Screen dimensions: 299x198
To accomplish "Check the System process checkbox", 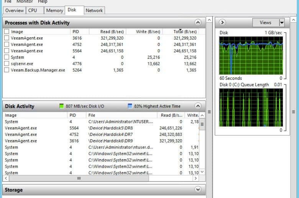I will click(x=7, y=57).
